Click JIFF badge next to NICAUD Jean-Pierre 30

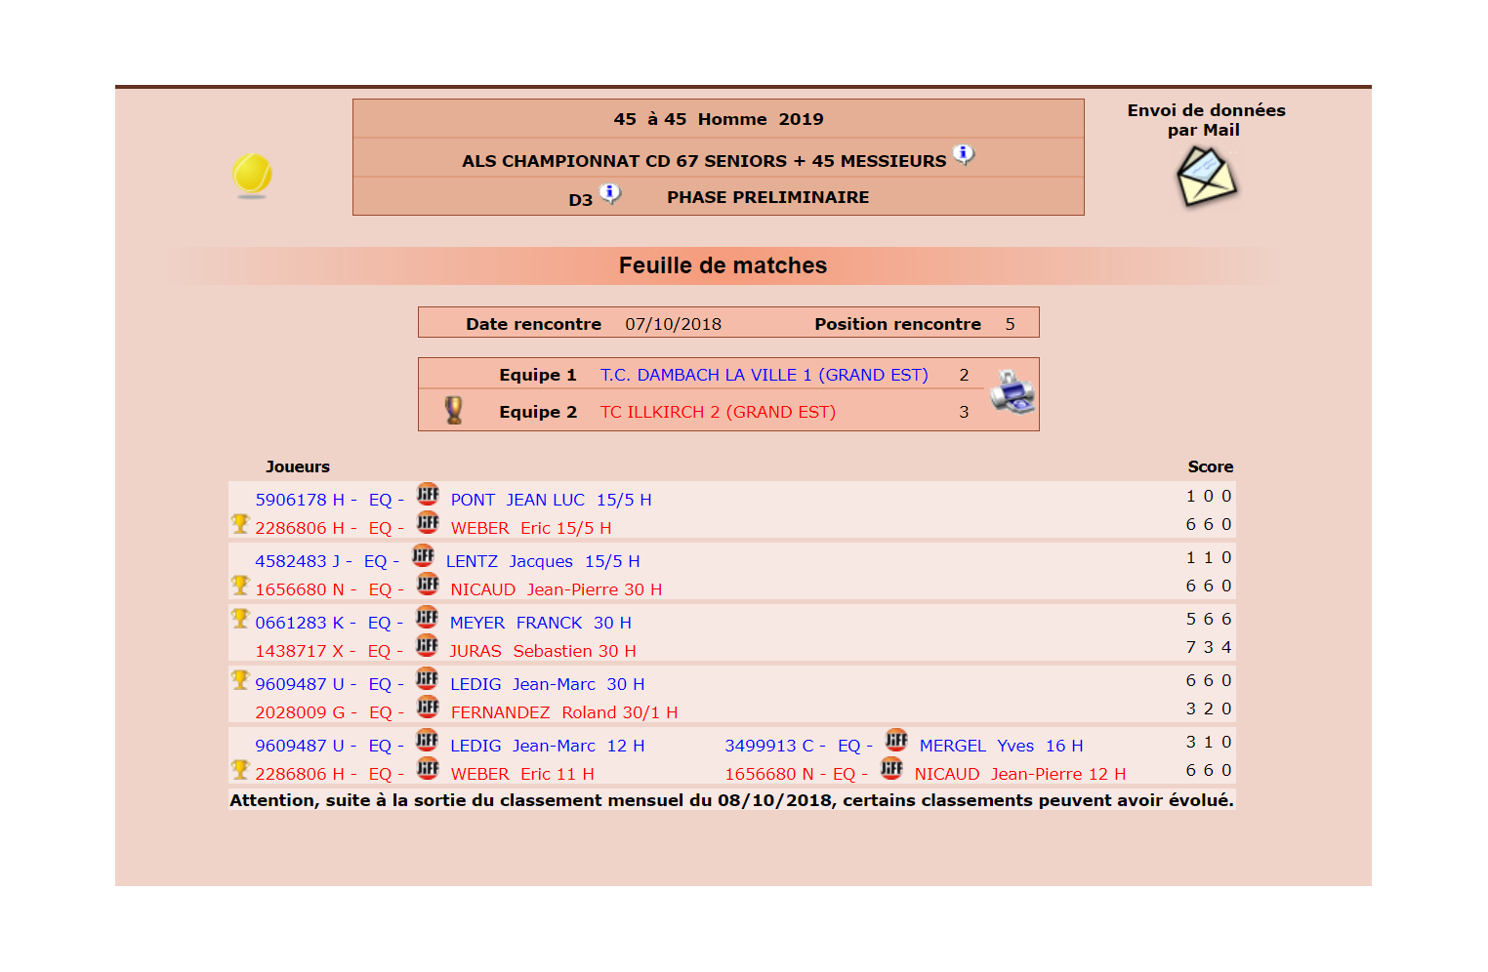coord(428,584)
